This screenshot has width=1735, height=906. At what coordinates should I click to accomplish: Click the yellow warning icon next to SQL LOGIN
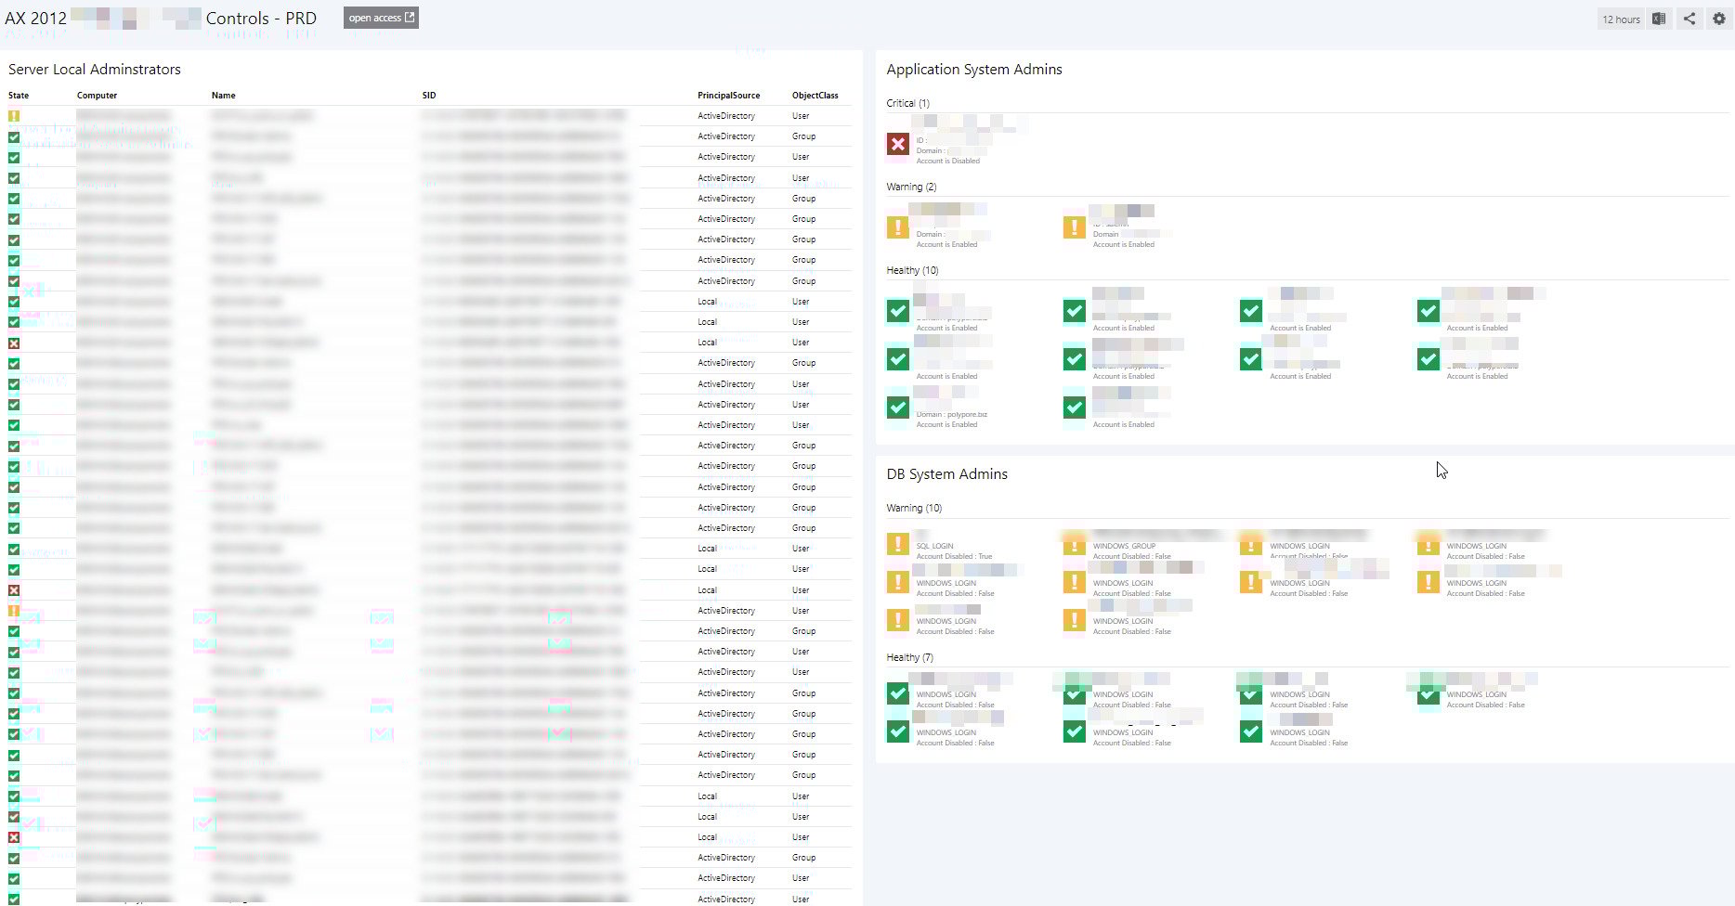[x=896, y=543]
